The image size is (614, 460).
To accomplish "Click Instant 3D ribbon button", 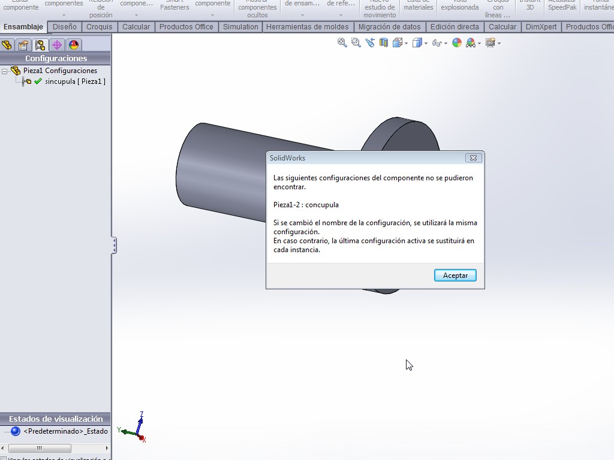I will 530,5.
